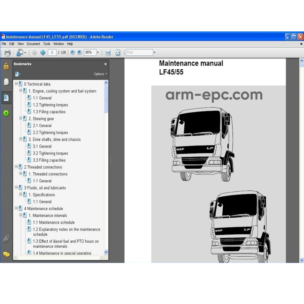Collapse the 1. Specifications node
304x304 pixels.
21,194
